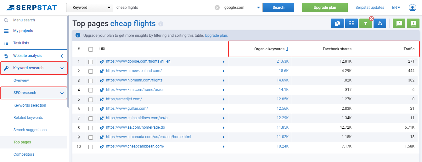Toggle the select-all checkbox in table header
422x162 pixels.
click(91, 49)
